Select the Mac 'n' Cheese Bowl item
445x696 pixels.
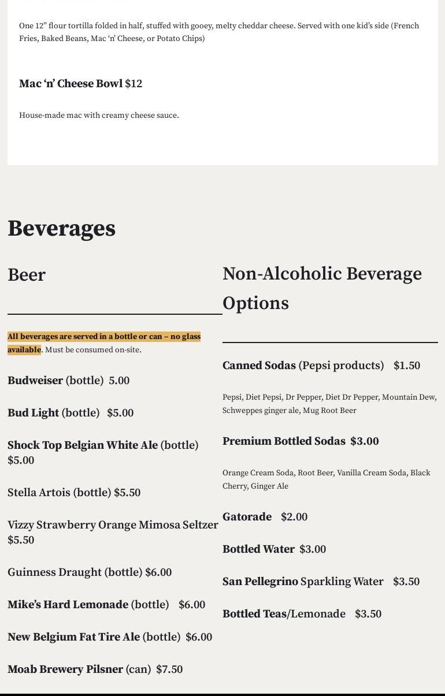click(80, 84)
